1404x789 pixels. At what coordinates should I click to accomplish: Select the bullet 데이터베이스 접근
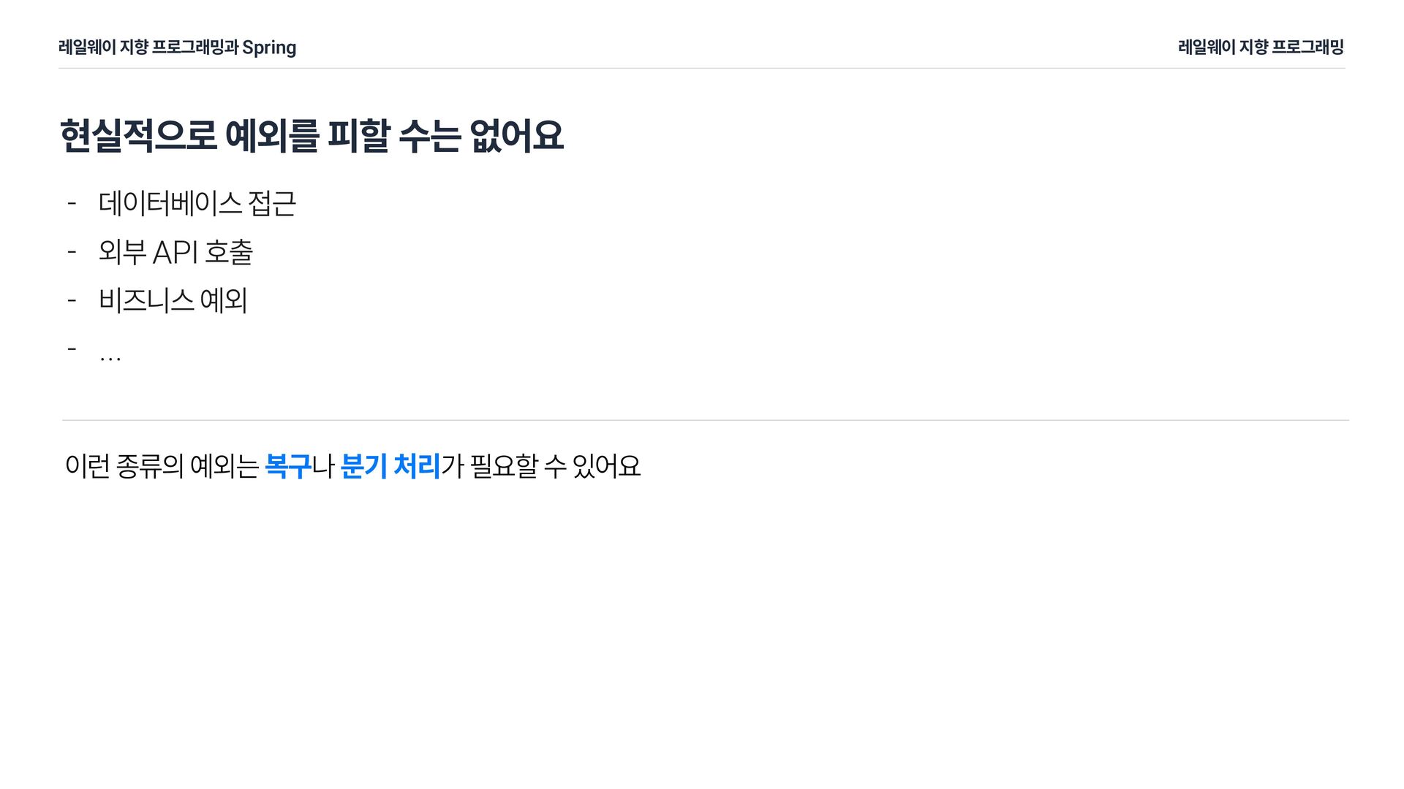click(197, 203)
